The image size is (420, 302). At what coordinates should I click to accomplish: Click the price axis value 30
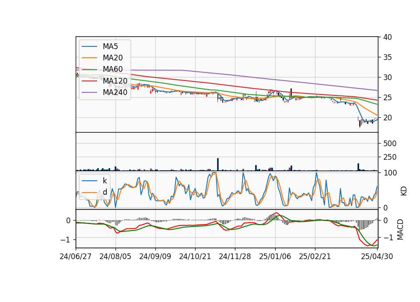387,77
